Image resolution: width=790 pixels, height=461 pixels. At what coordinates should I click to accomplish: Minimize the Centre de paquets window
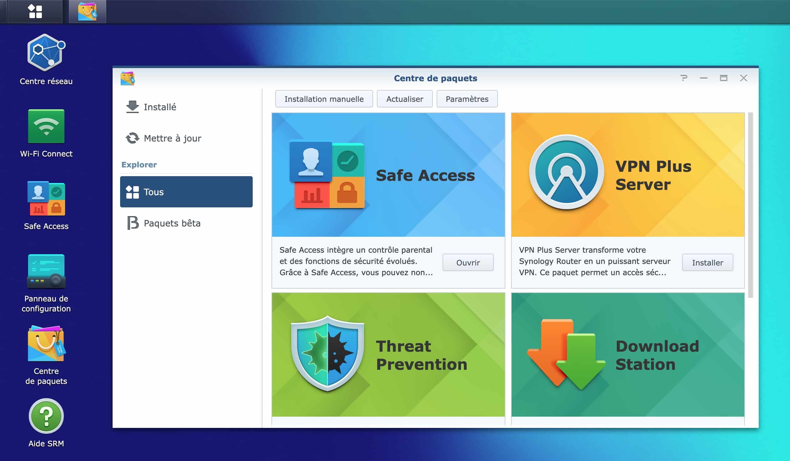tap(703, 78)
